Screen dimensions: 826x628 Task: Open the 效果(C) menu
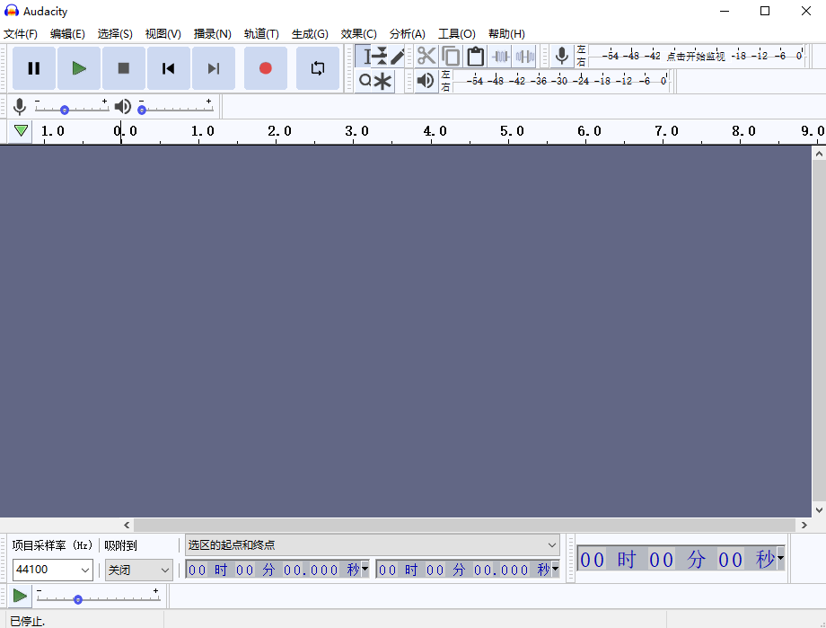point(358,34)
